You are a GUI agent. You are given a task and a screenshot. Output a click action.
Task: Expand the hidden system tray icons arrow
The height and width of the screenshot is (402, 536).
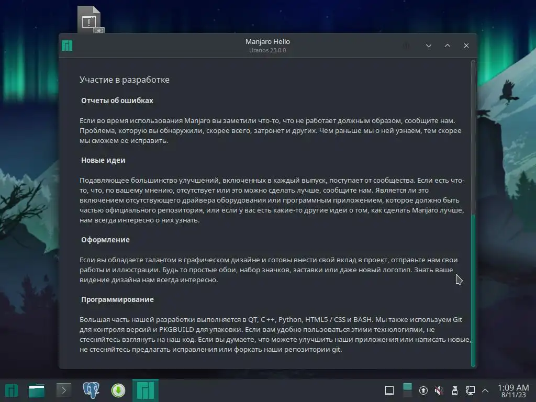point(485,390)
